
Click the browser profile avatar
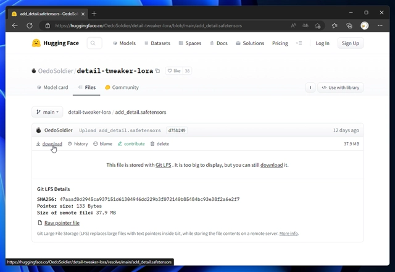pos(365,25)
